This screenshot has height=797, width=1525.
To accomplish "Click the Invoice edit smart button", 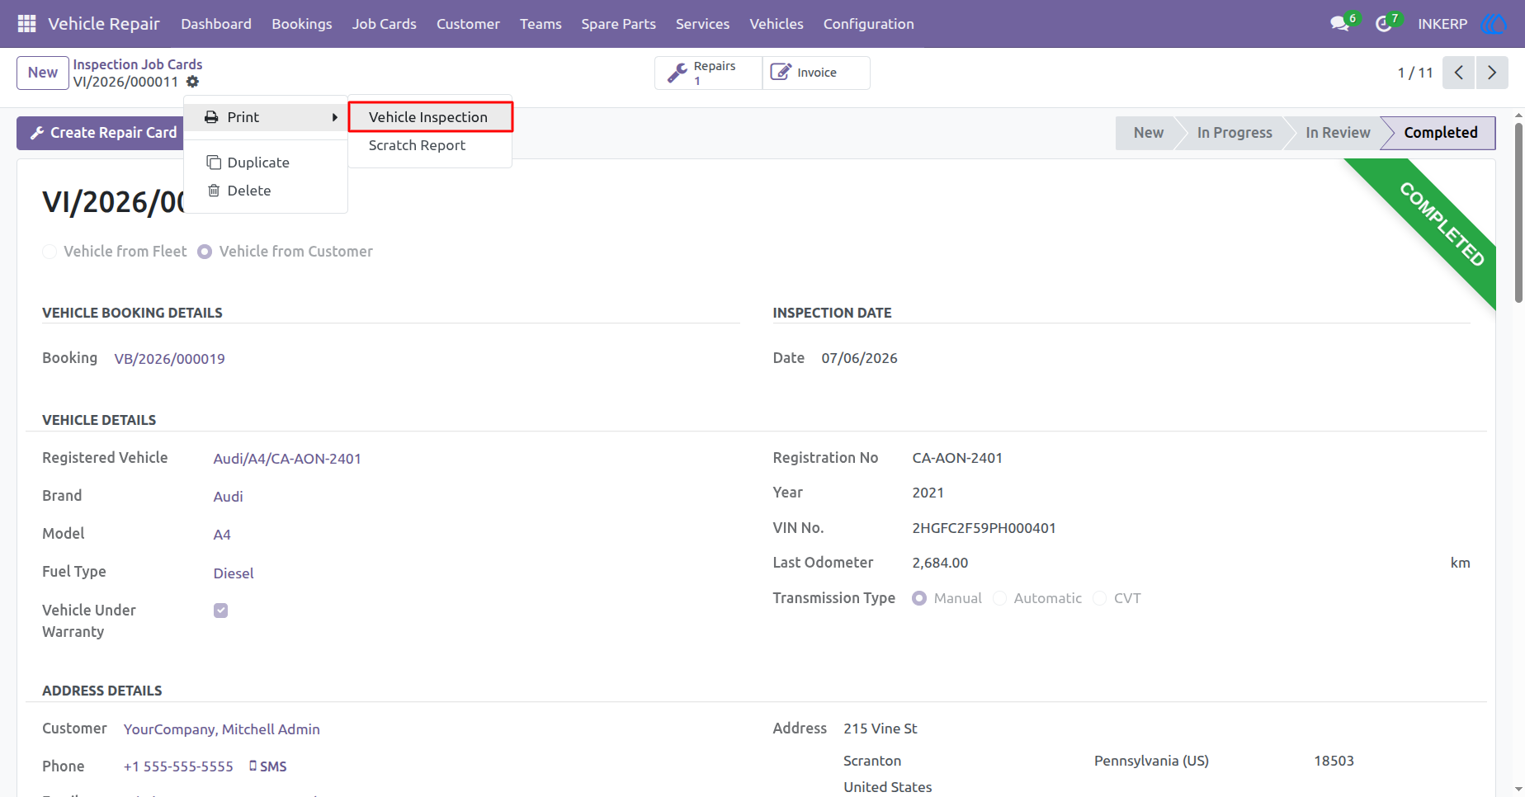I will pos(816,73).
